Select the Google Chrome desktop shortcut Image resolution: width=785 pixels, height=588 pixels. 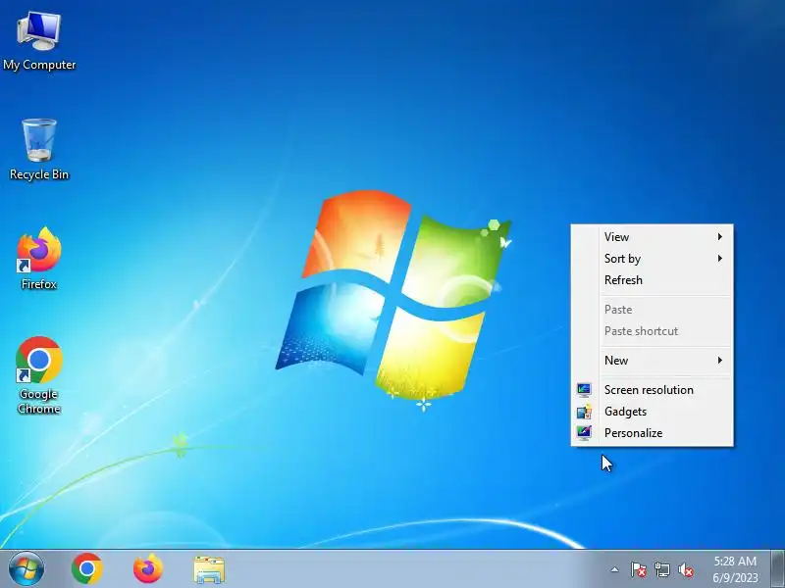(39, 375)
